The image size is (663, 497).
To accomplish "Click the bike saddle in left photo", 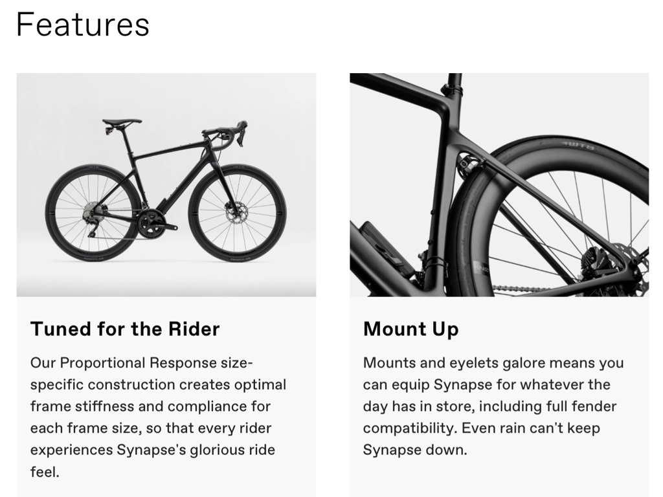I will (122, 122).
